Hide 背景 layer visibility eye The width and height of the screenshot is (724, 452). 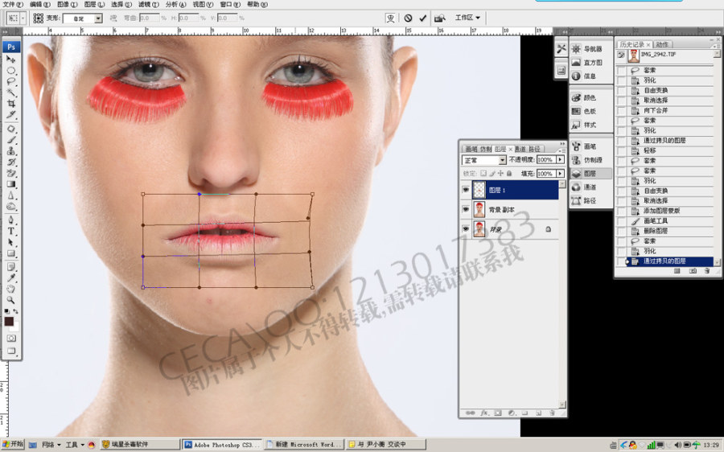[466, 229]
